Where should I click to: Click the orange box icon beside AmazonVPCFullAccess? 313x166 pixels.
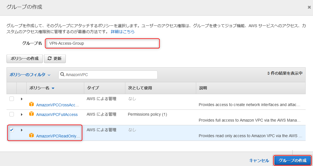[x=31, y=114]
